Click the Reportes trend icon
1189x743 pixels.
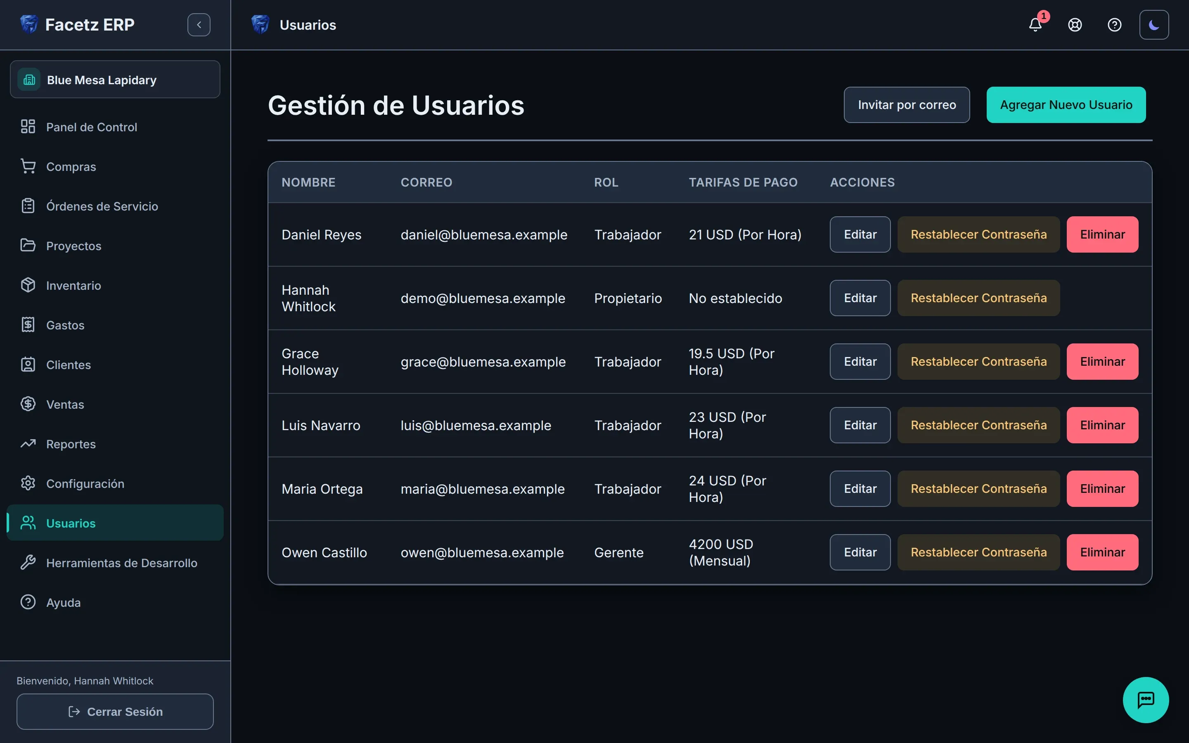[28, 444]
